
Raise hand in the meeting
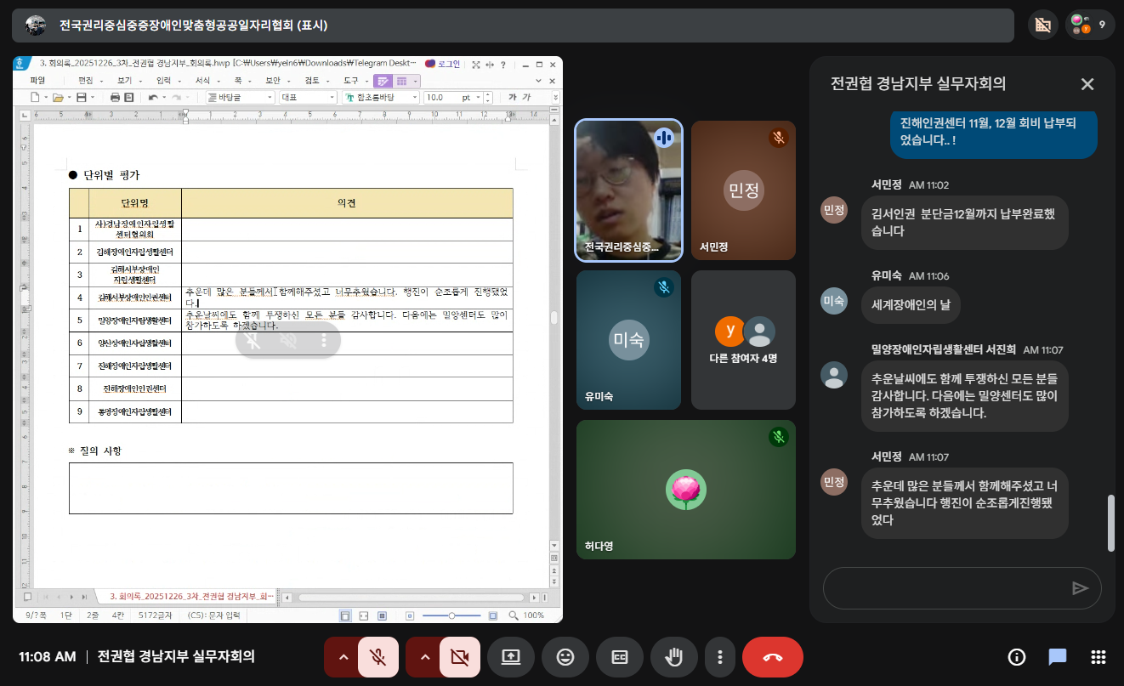point(674,657)
